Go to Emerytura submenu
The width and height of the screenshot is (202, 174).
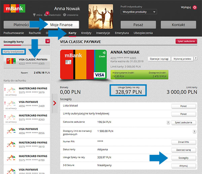point(122,33)
